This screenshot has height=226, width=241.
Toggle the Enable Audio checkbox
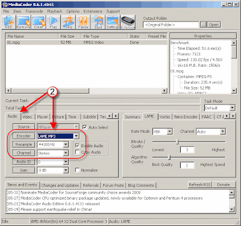coord(77,145)
